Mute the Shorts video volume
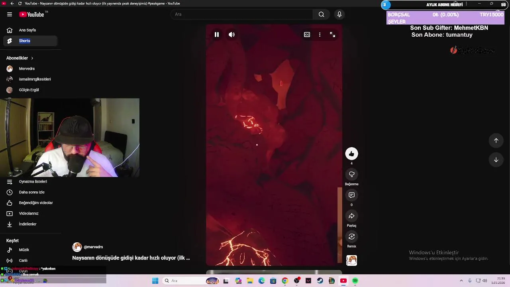The image size is (510, 287). click(x=231, y=35)
